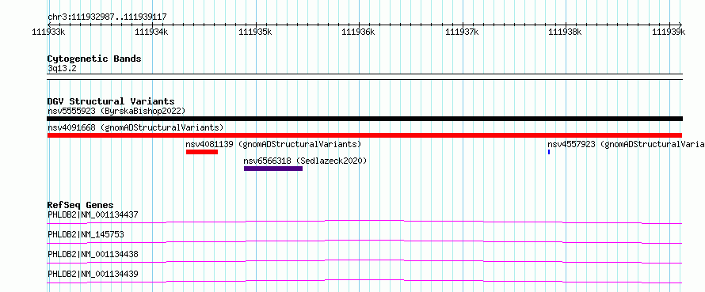Image resolution: width=705 pixels, height=292 pixels.
Task: Open the DGV Structural Variants track title
Action: (x=111, y=101)
